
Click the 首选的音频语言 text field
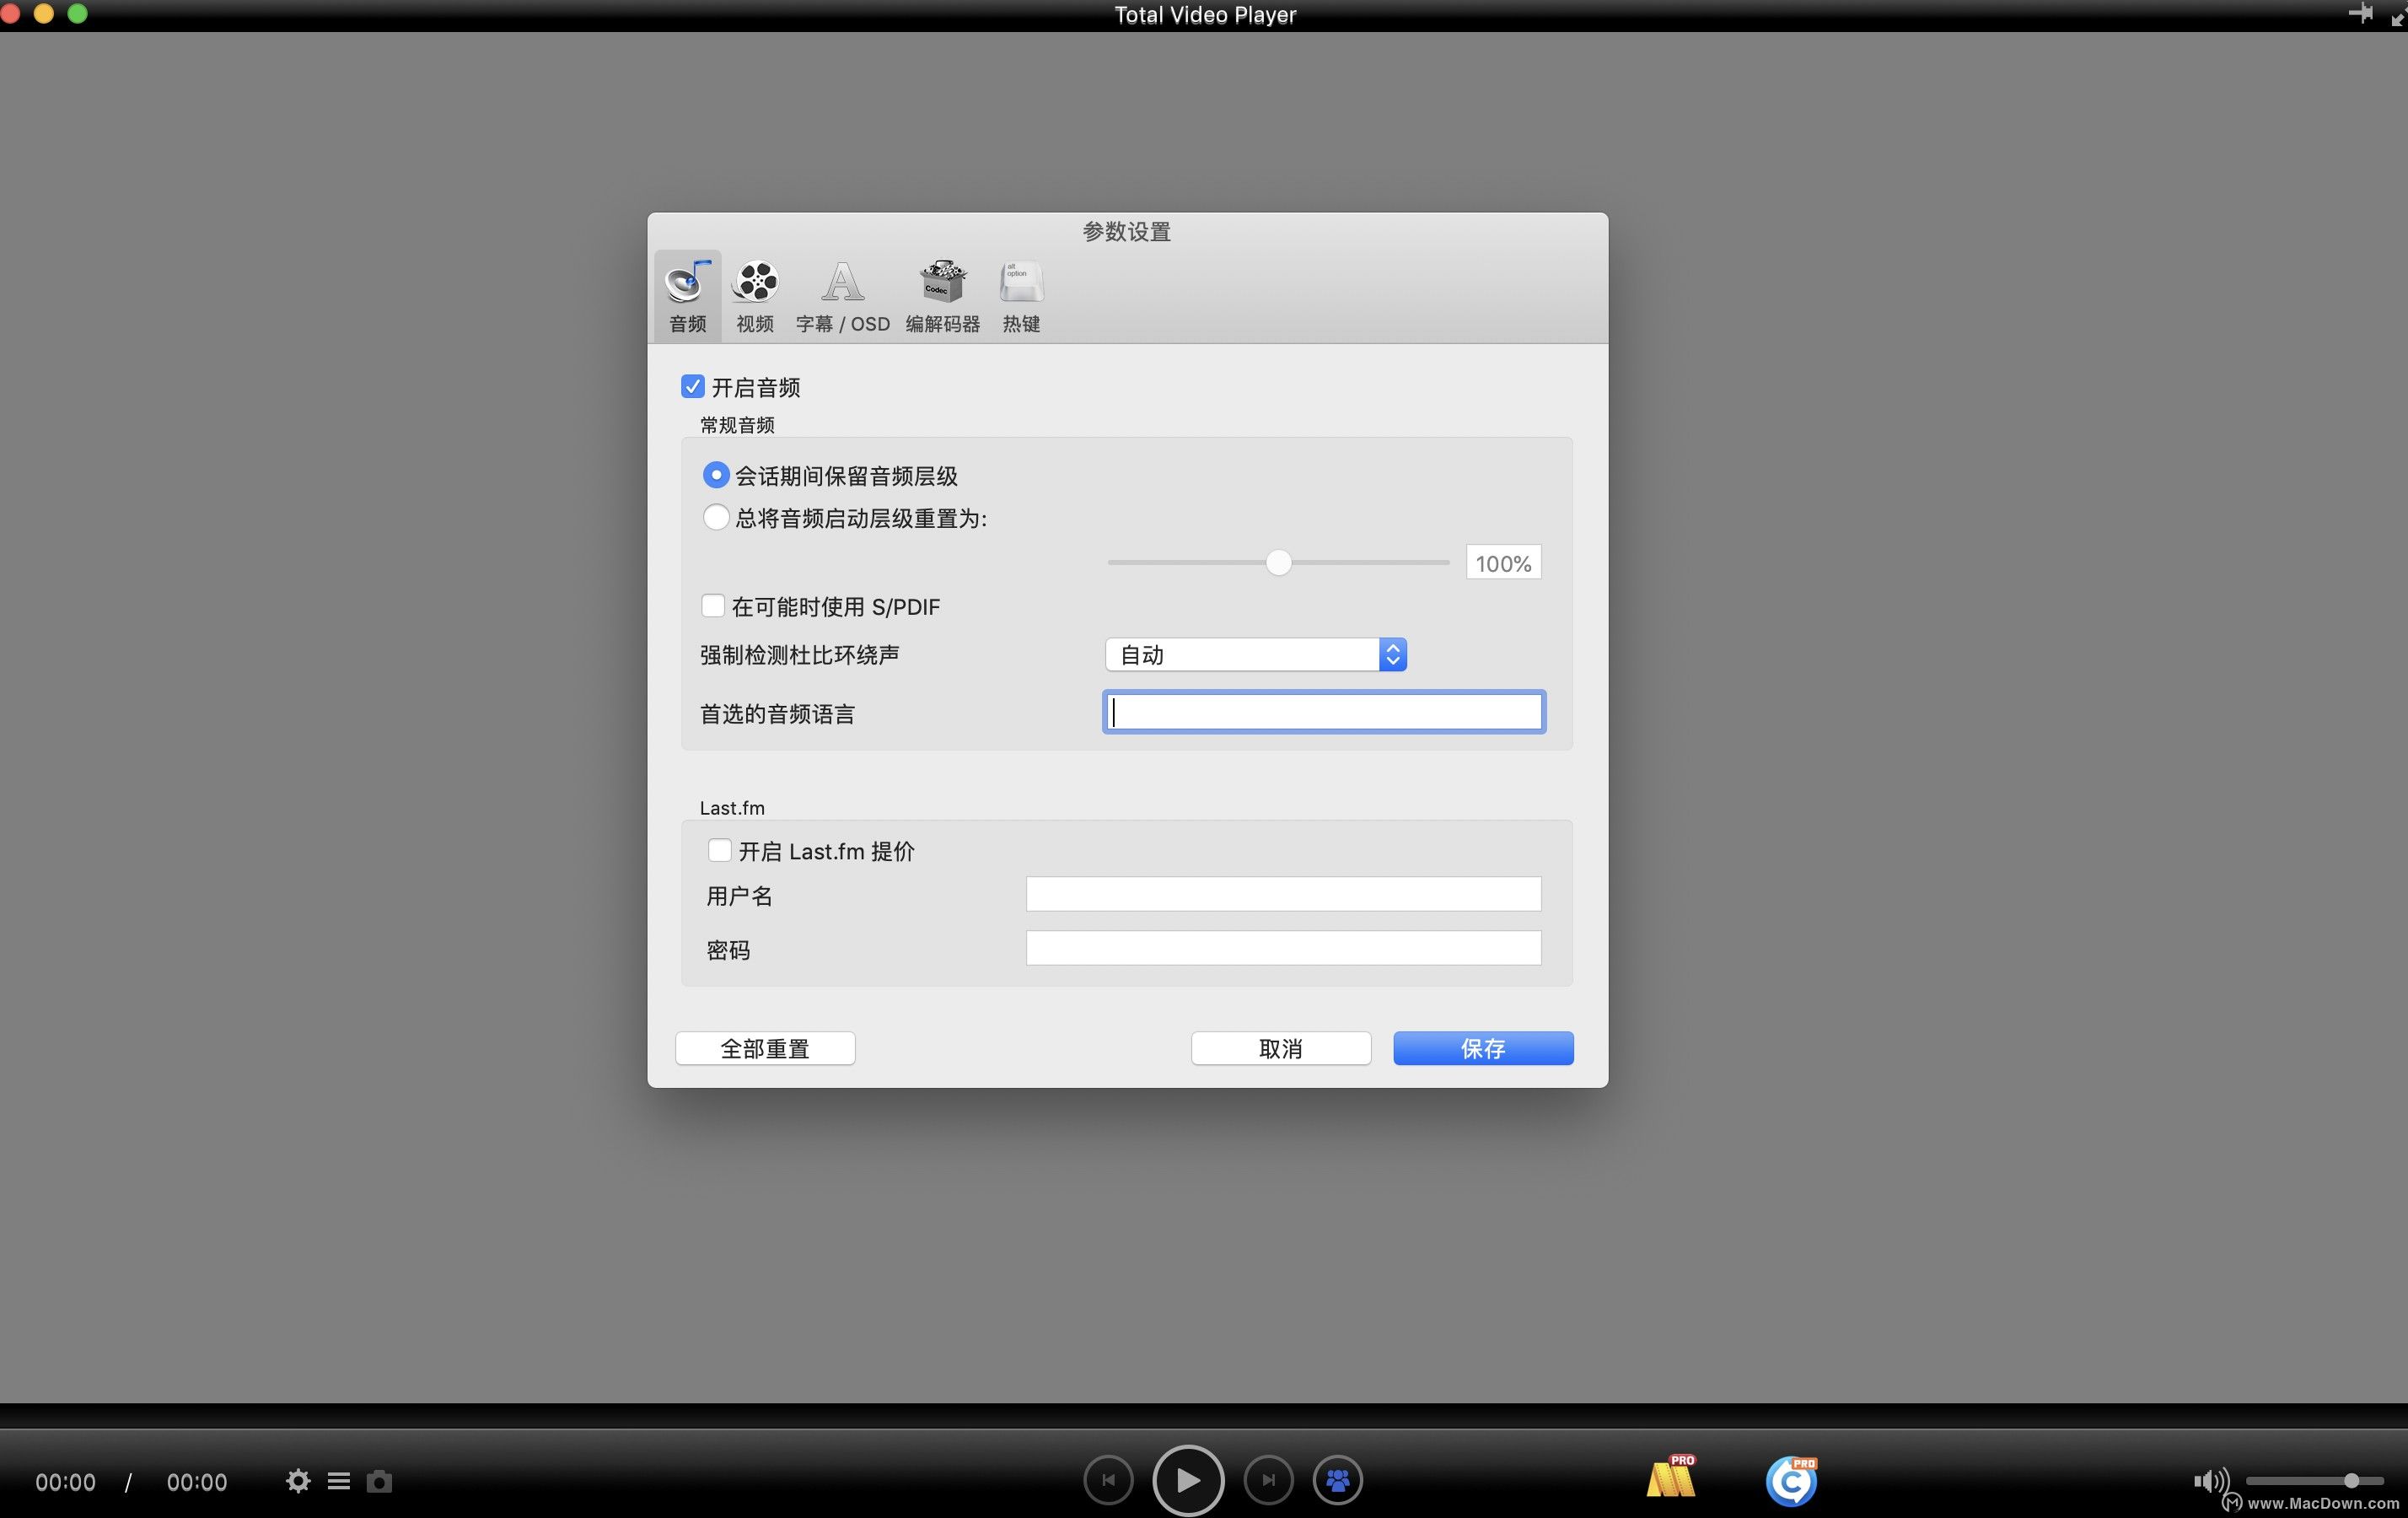[1324, 712]
